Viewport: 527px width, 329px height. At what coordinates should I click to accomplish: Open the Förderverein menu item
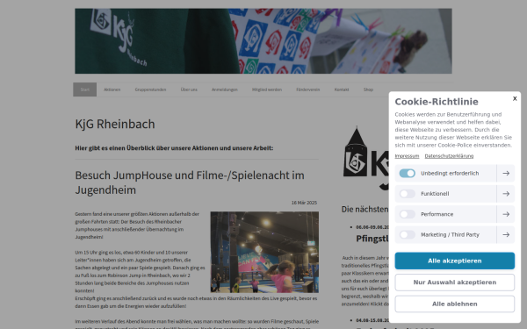click(308, 89)
